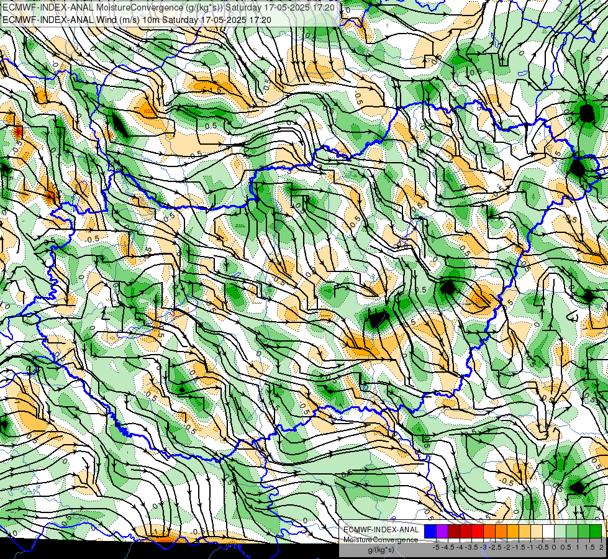
Task: Choose the darkest green swatch between 1.5 and 2
Action: (x=596, y=531)
